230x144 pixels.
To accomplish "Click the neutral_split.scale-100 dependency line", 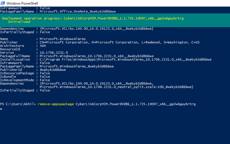I will pos(117,87).
